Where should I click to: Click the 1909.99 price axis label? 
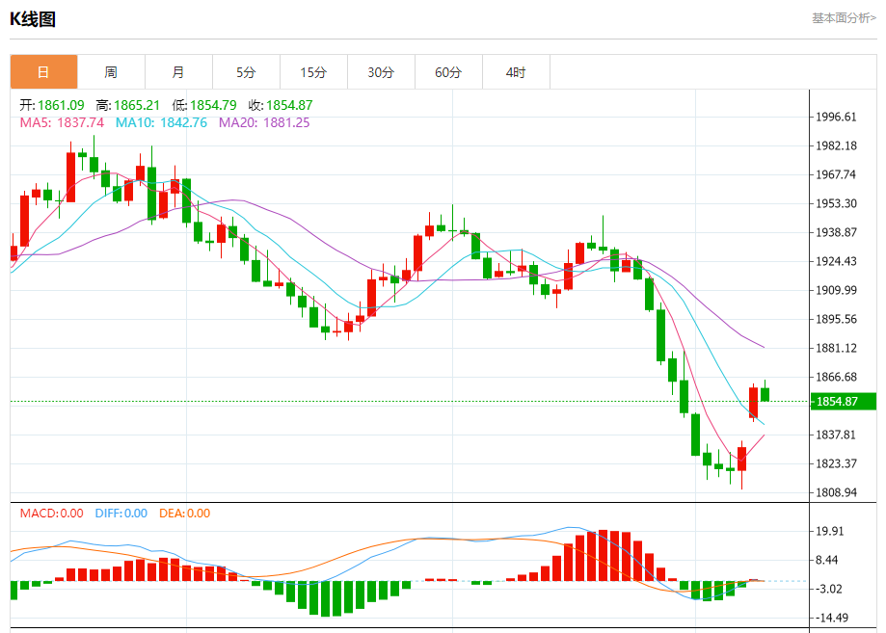[836, 290]
